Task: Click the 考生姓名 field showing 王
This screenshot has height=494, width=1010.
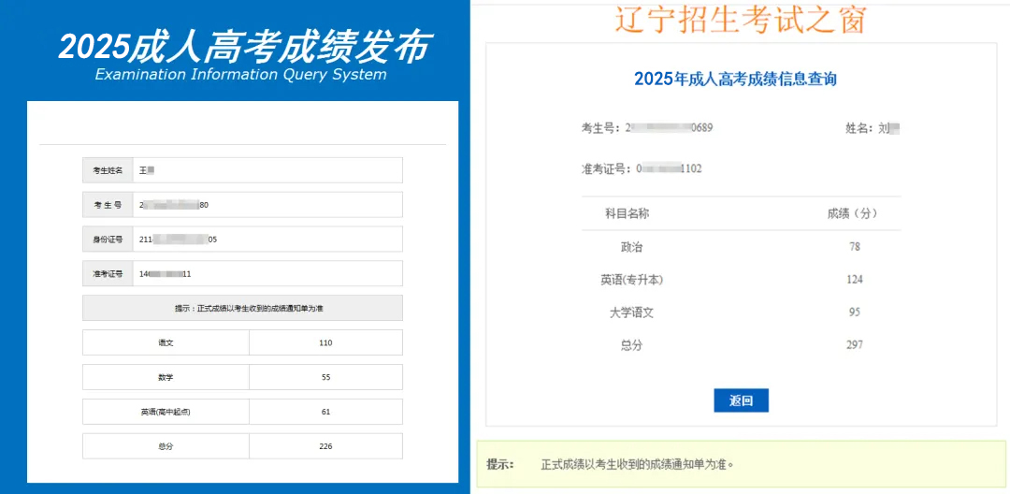Action: tap(267, 170)
